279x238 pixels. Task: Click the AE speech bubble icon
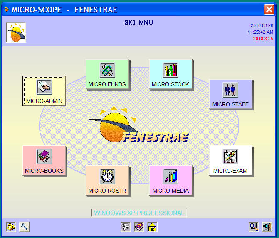pyautogui.click(x=126, y=227)
